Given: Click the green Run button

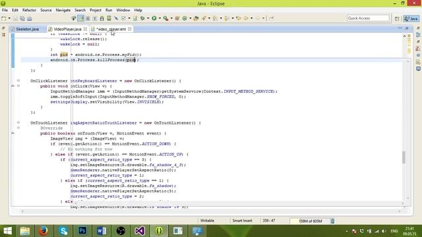Looking at the screenshot, I should click(154, 18).
